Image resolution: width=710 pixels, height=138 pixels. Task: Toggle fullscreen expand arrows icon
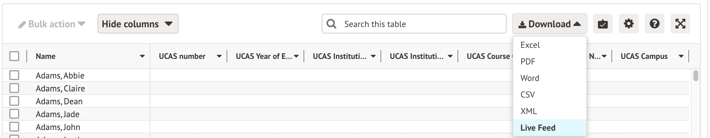pyautogui.click(x=680, y=24)
